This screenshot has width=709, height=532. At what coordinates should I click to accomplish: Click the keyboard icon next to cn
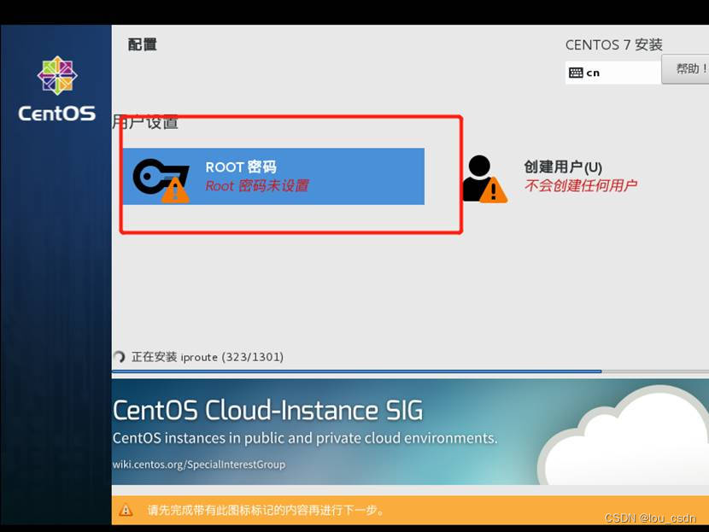coord(576,73)
